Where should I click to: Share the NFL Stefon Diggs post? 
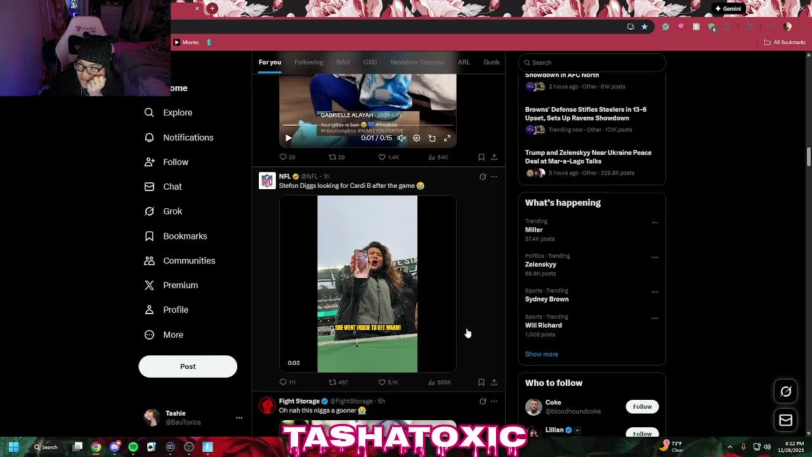pyautogui.click(x=494, y=382)
